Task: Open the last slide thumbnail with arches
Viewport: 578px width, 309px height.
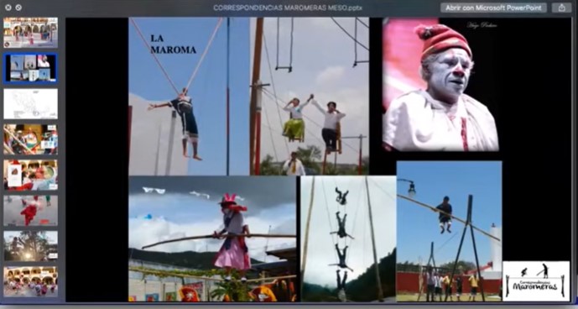Action: tap(30, 281)
